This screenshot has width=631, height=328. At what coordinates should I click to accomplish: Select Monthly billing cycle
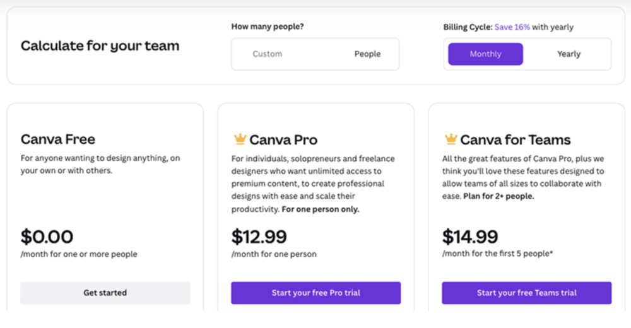485,54
